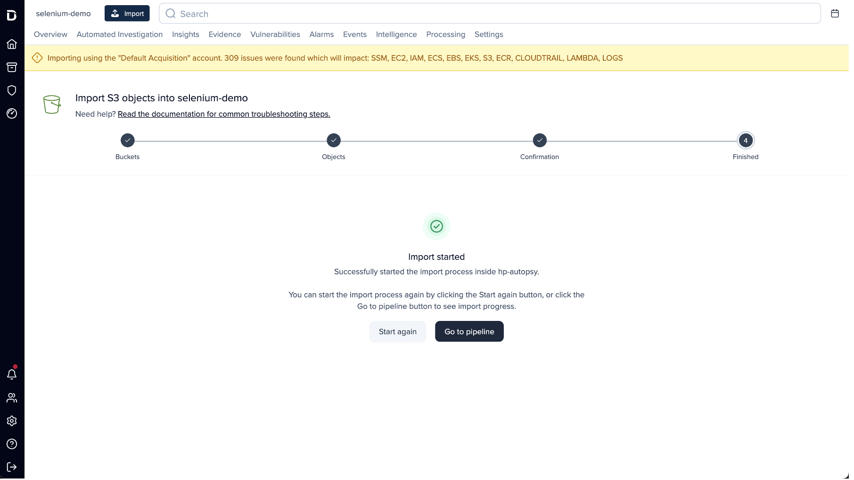Click the help question mark icon
854x480 pixels.
point(12,444)
